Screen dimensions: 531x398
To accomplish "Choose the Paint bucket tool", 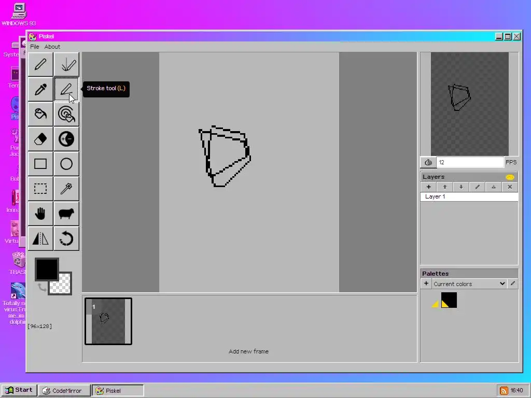I will 40,114.
